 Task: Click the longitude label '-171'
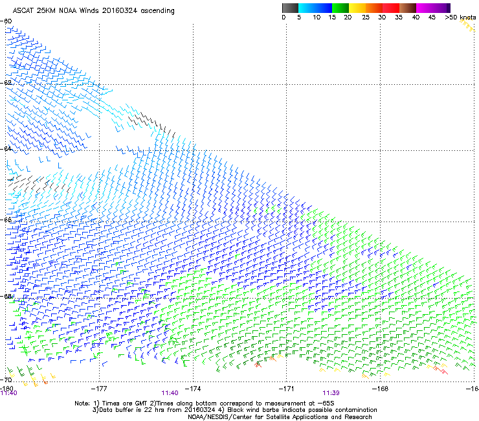coord(287,389)
